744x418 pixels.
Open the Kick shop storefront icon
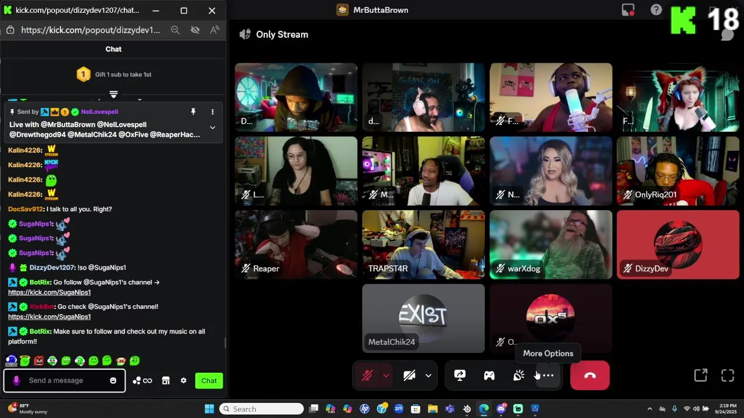(x=166, y=381)
